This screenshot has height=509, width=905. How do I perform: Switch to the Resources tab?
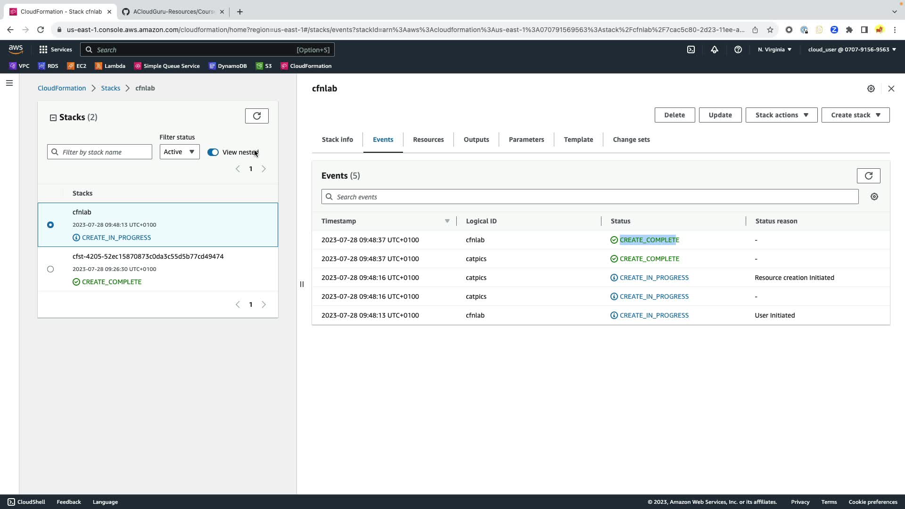tap(428, 140)
